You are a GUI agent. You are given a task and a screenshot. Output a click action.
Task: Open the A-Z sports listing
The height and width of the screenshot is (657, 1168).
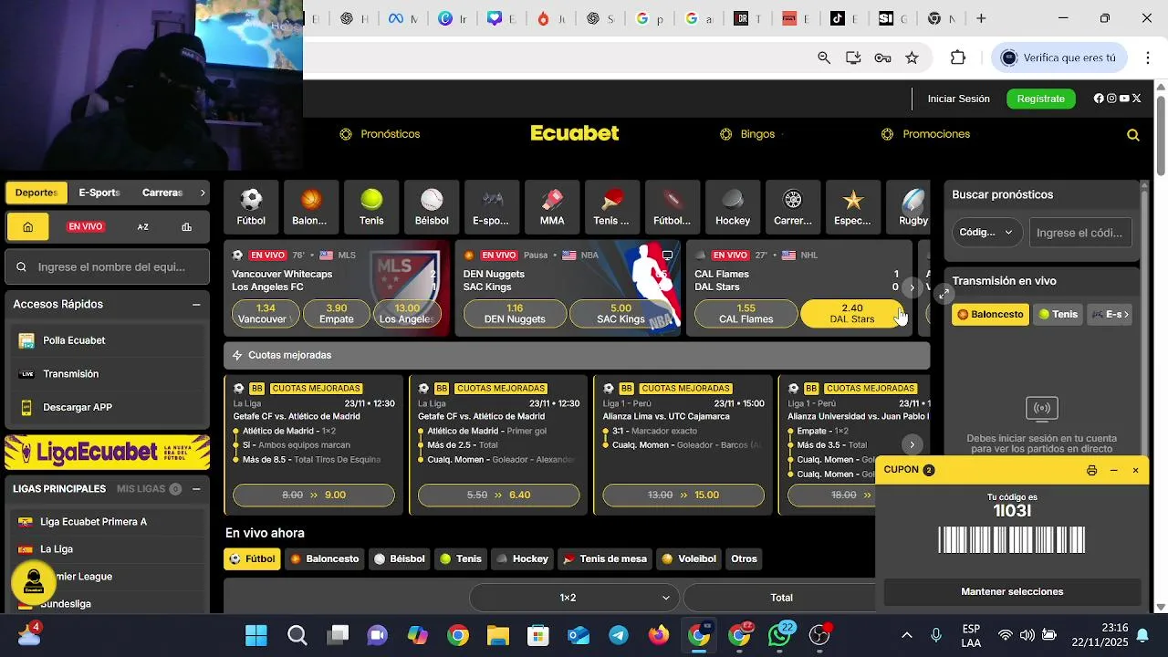(x=143, y=226)
